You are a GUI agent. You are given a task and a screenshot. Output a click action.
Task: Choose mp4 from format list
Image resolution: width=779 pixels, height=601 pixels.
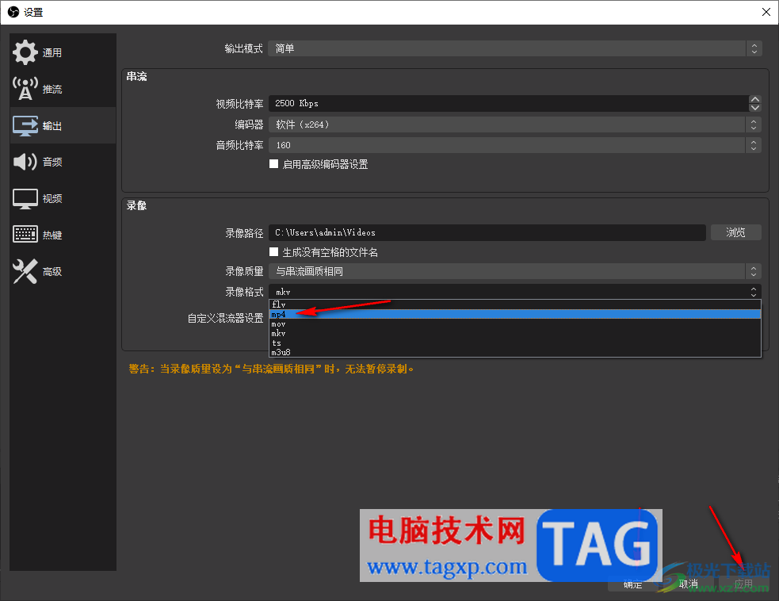(514, 314)
